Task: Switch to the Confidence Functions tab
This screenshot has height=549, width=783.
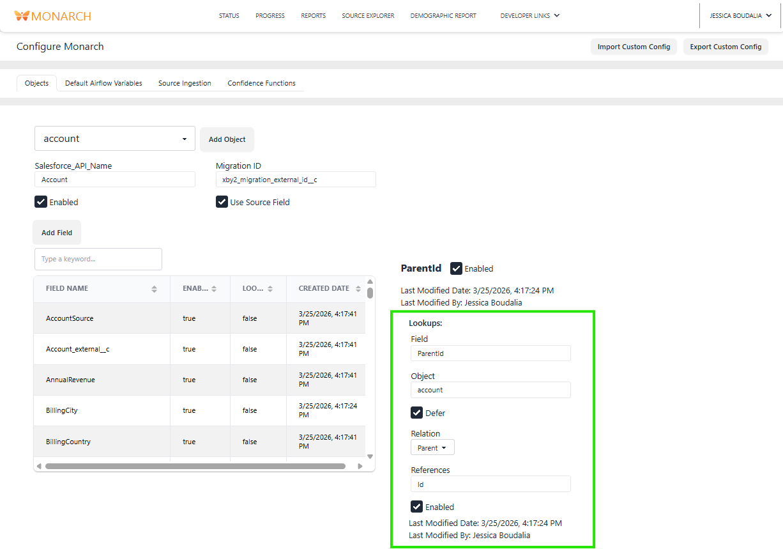Action: click(261, 83)
